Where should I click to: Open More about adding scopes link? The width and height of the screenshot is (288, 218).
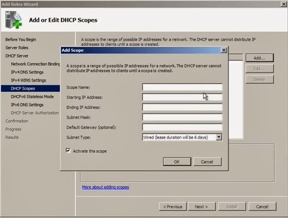point(105,187)
